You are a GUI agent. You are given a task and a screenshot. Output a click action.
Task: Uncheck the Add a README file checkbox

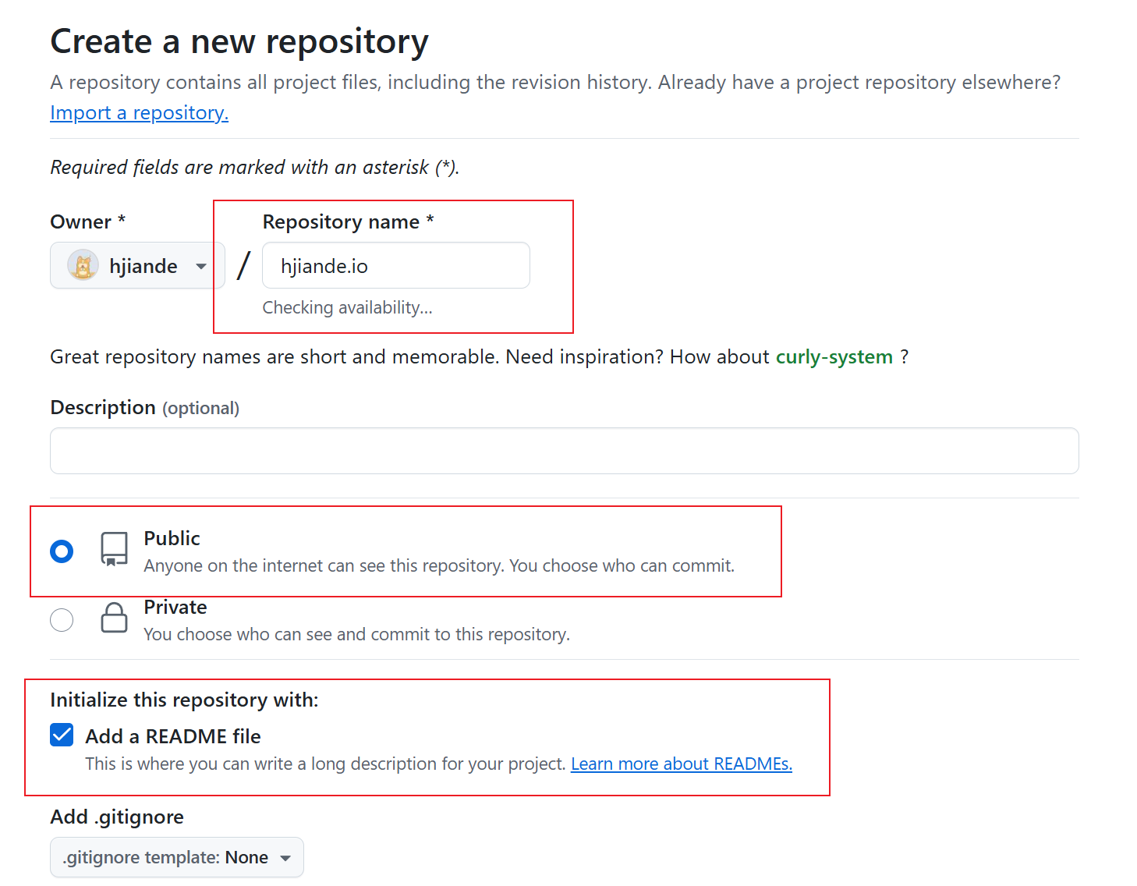click(62, 735)
